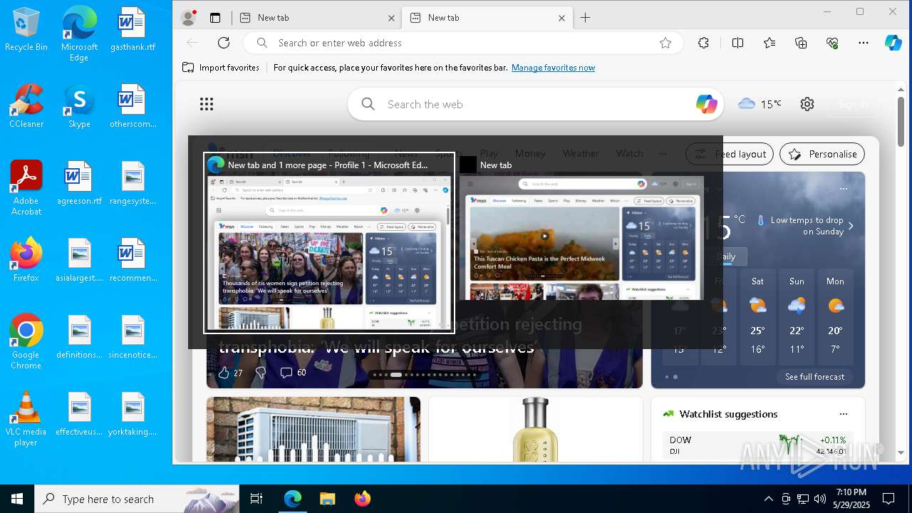Open page settings gear
The width and height of the screenshot is (912, 513).
[x=807, y=104]
